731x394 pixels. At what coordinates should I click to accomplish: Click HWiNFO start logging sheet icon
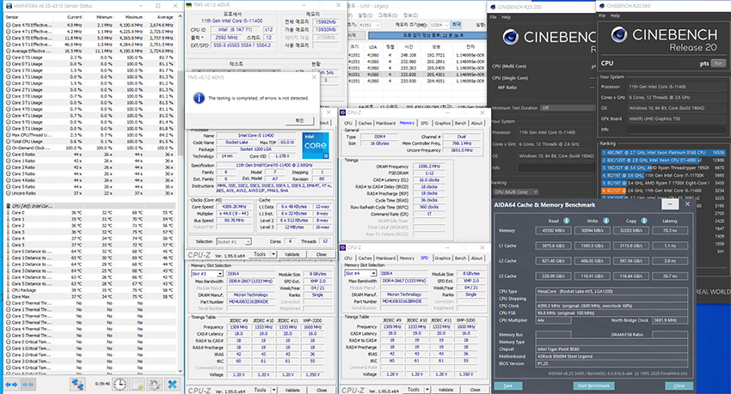click(138, 385)
